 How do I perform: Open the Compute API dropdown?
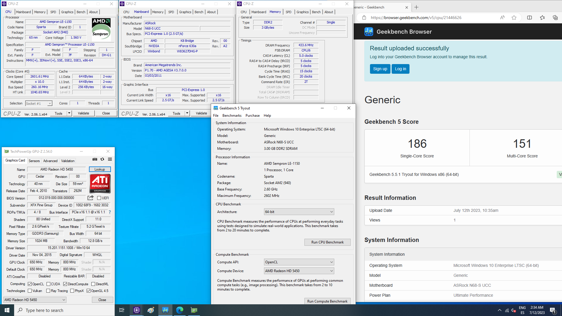click(299, 262)
